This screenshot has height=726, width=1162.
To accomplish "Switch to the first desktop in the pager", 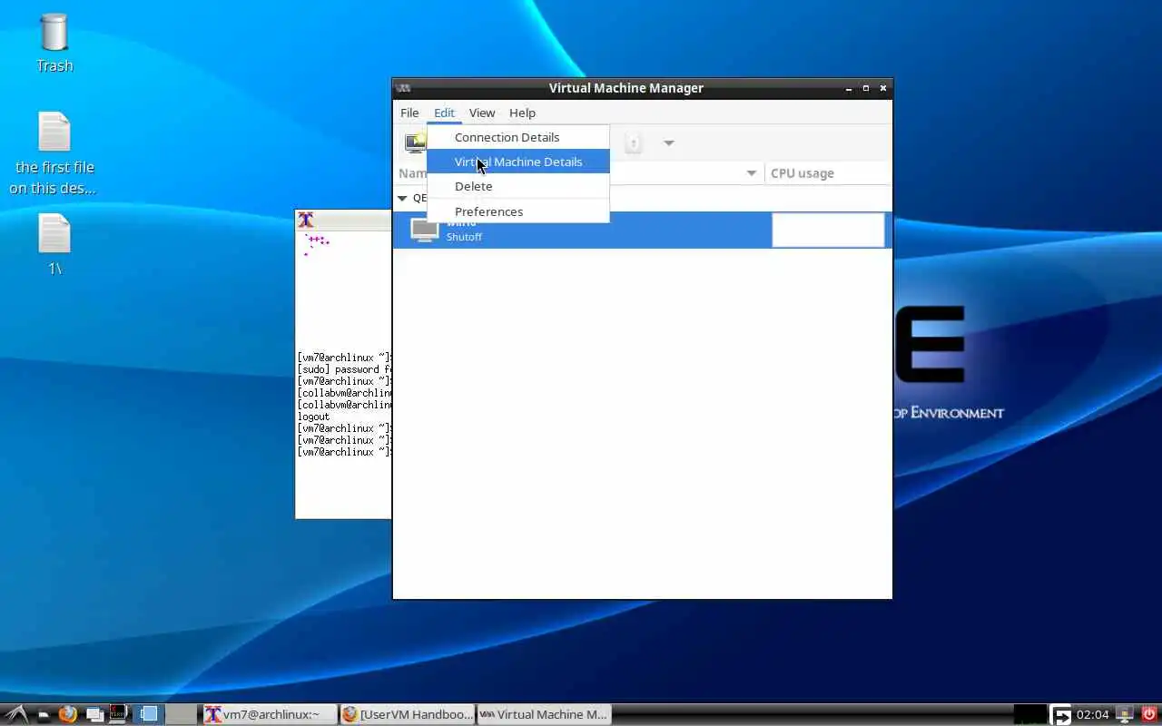I will pos(149,714).
